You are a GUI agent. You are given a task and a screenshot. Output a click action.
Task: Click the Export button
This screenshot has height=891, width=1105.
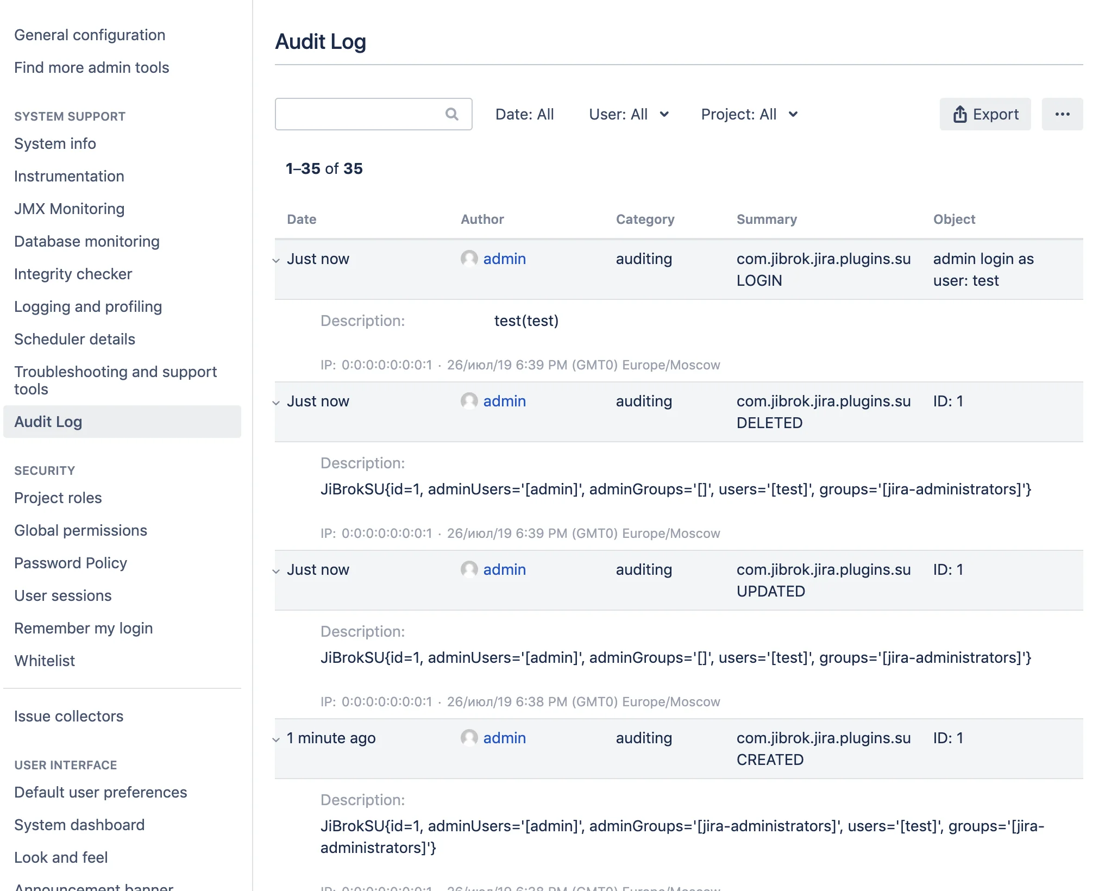coord(985,114)
